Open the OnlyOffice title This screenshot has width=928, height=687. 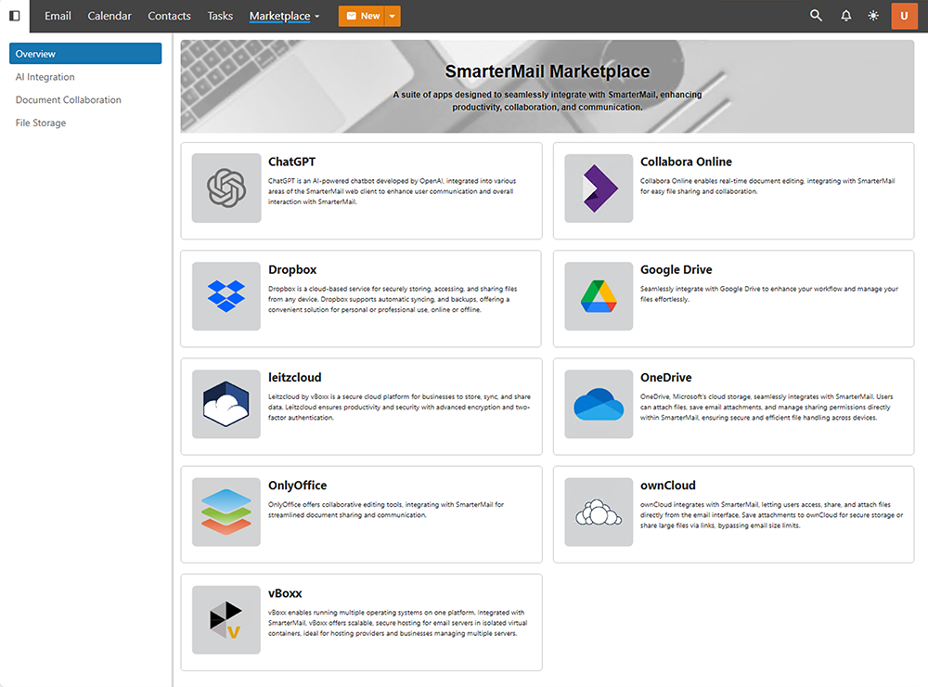(x=297, y=485)
